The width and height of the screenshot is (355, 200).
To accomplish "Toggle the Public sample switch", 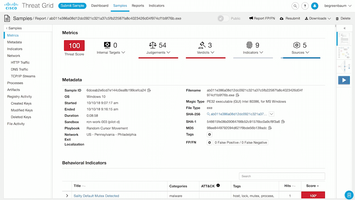I will [223, 18].
